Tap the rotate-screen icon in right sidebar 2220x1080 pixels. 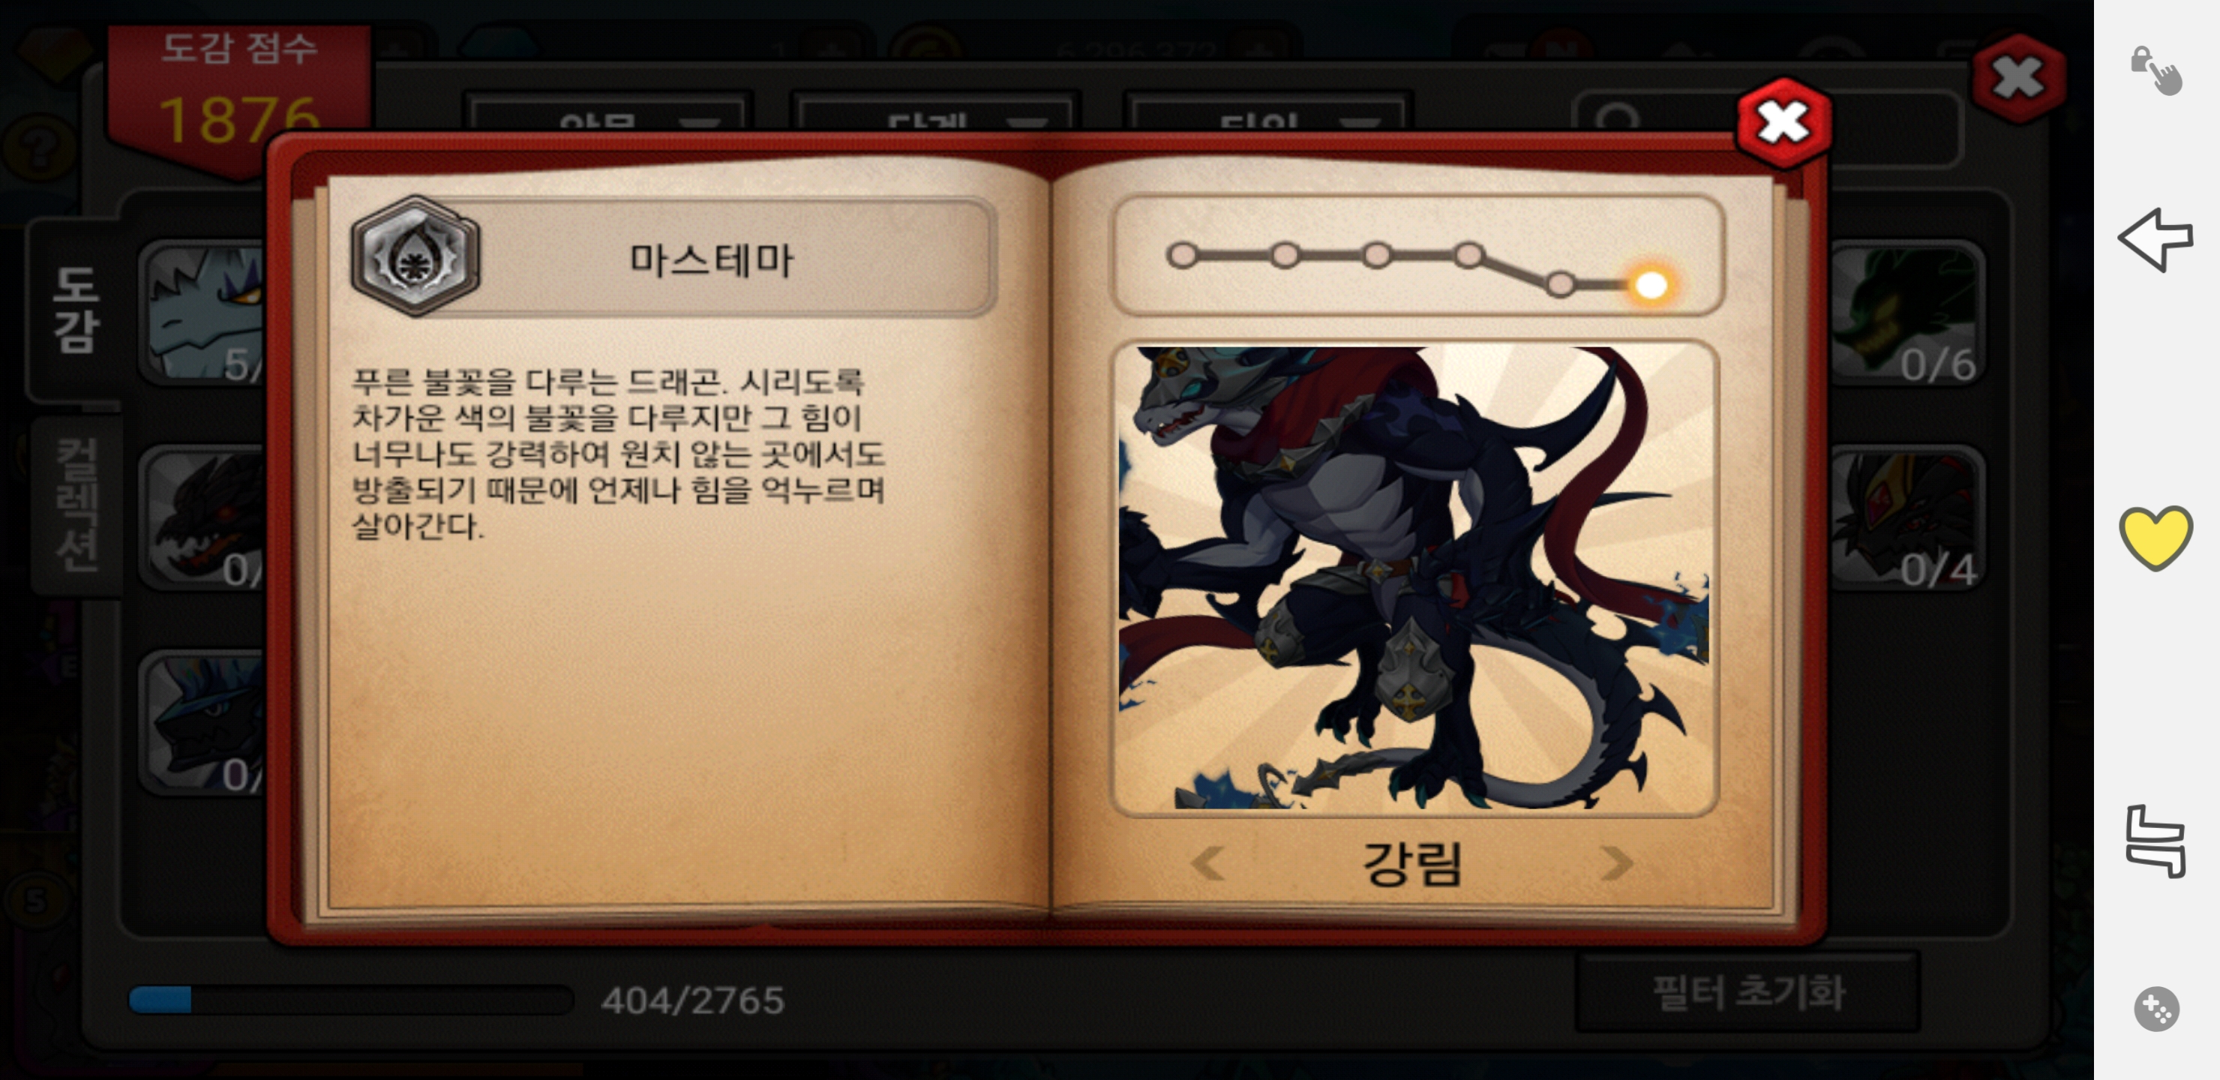click(2155, 841)
